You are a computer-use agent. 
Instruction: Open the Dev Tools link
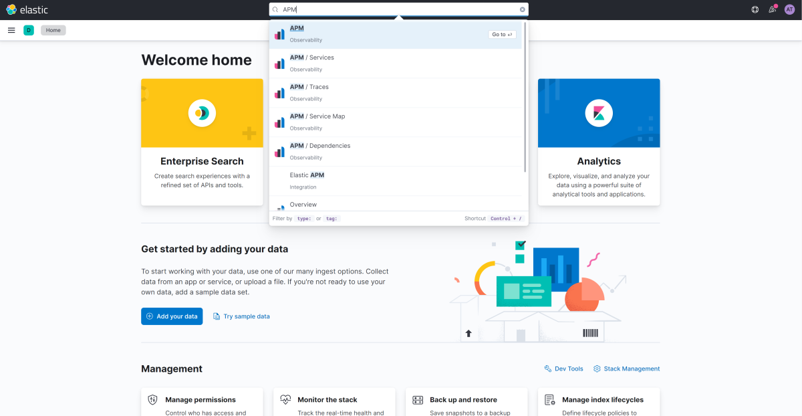point(563,369)
